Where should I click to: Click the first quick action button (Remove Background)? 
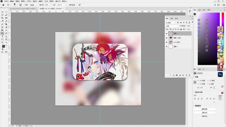(x=205, y=109)
